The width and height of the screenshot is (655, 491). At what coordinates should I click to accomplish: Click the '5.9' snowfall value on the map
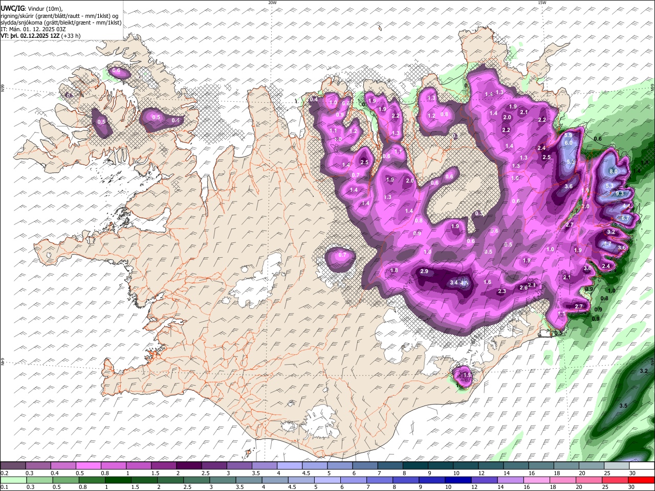(568, 136)
